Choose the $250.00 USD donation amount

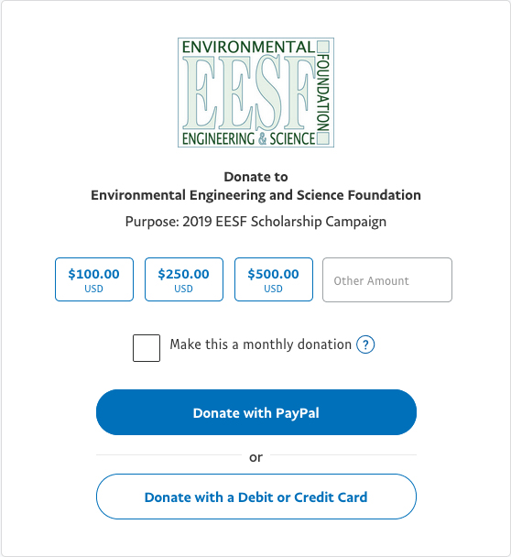click(x=184, y=279)
